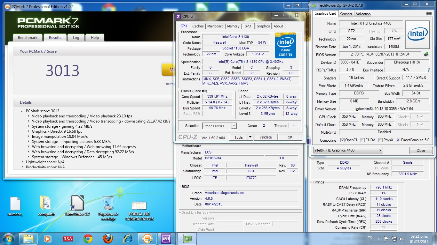Open the Help tab in PCMark 7
This screenshot has height=245, width=437.
click(x=95, y=38)
